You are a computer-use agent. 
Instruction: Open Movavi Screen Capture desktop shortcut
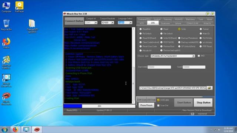point(6,81)
